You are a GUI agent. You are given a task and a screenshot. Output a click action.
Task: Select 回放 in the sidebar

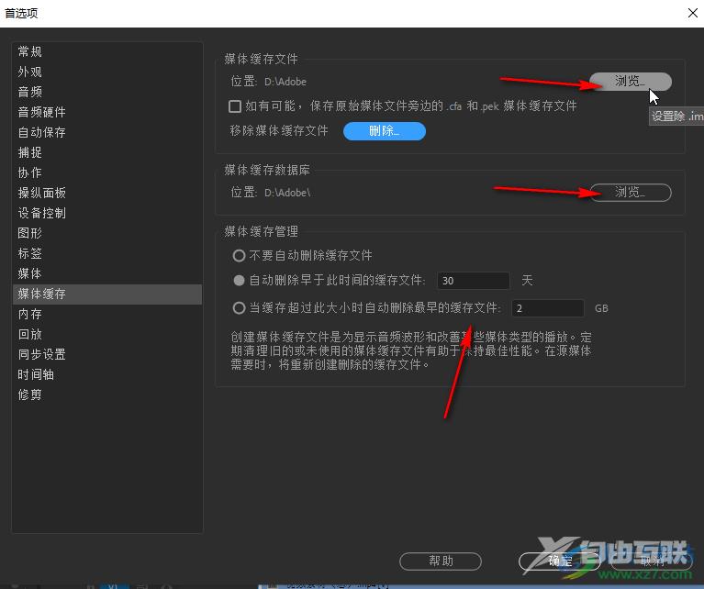[106, 335]
